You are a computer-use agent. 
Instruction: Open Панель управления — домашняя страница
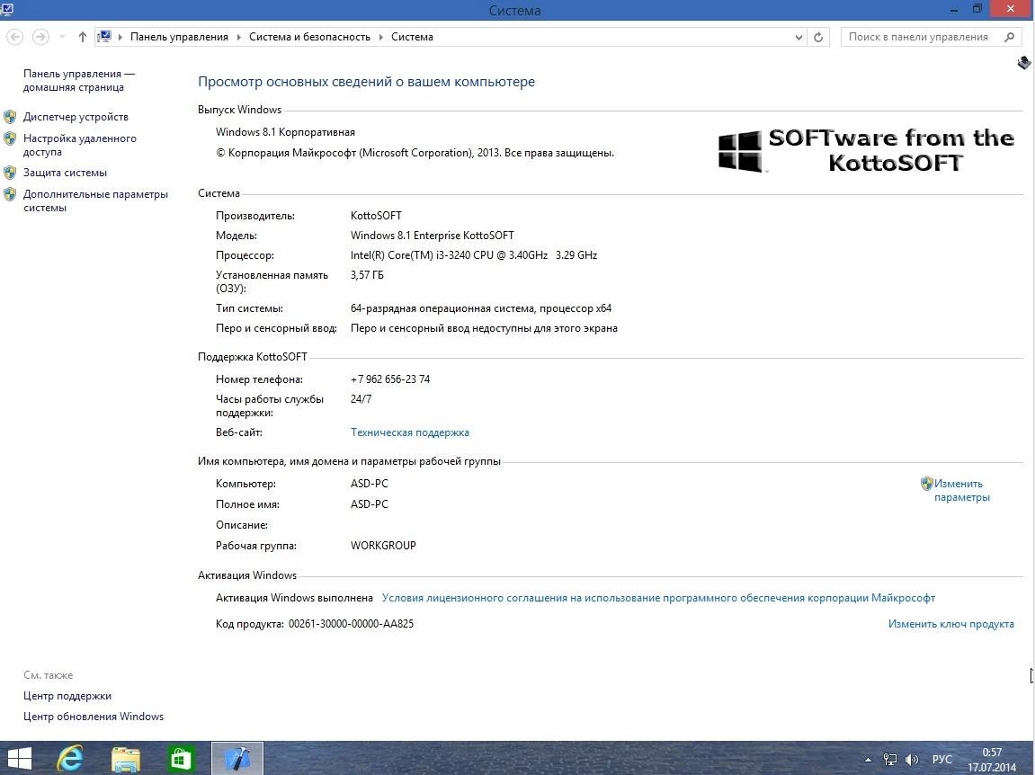(78, 81)
